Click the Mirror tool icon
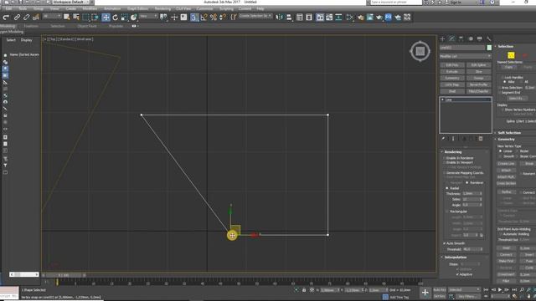Viewport: 536px width, 301px height. [x=280, y=17]
